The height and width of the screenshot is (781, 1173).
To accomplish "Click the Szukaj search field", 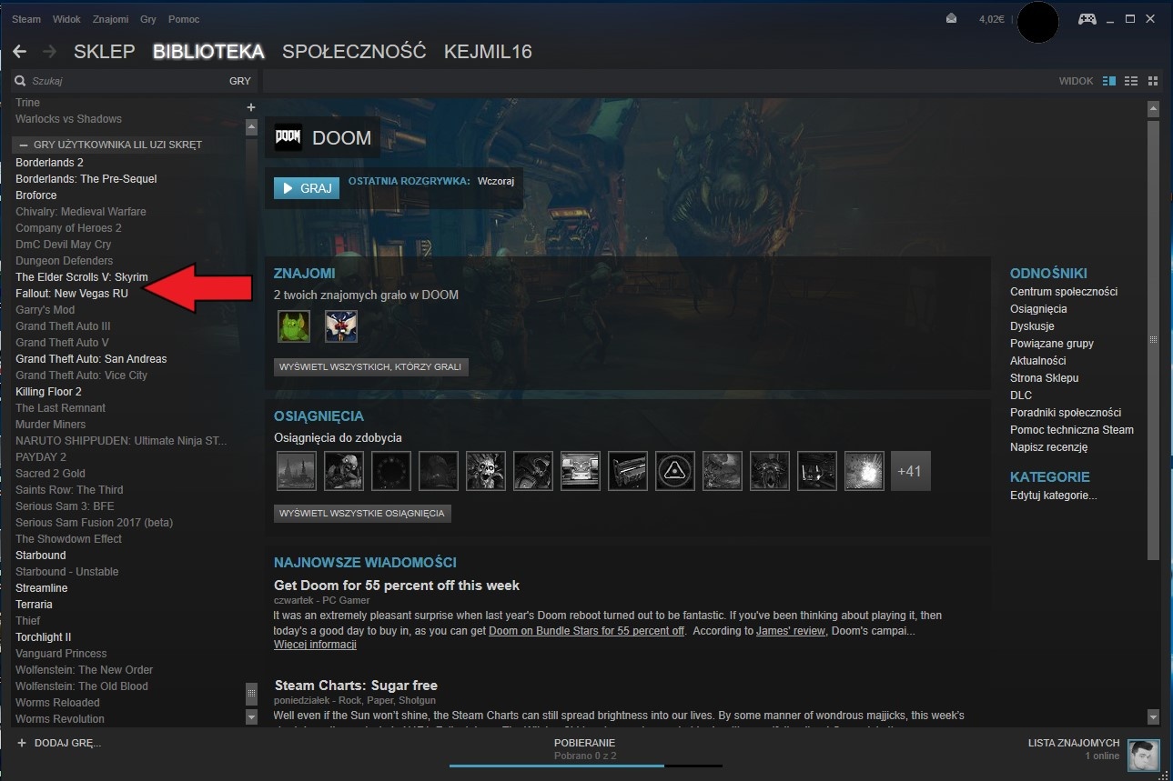I will pyautogui.click(x=118, y=81).
